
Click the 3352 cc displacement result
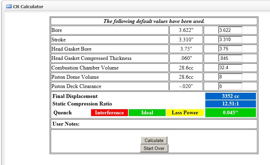pos(230,96)
